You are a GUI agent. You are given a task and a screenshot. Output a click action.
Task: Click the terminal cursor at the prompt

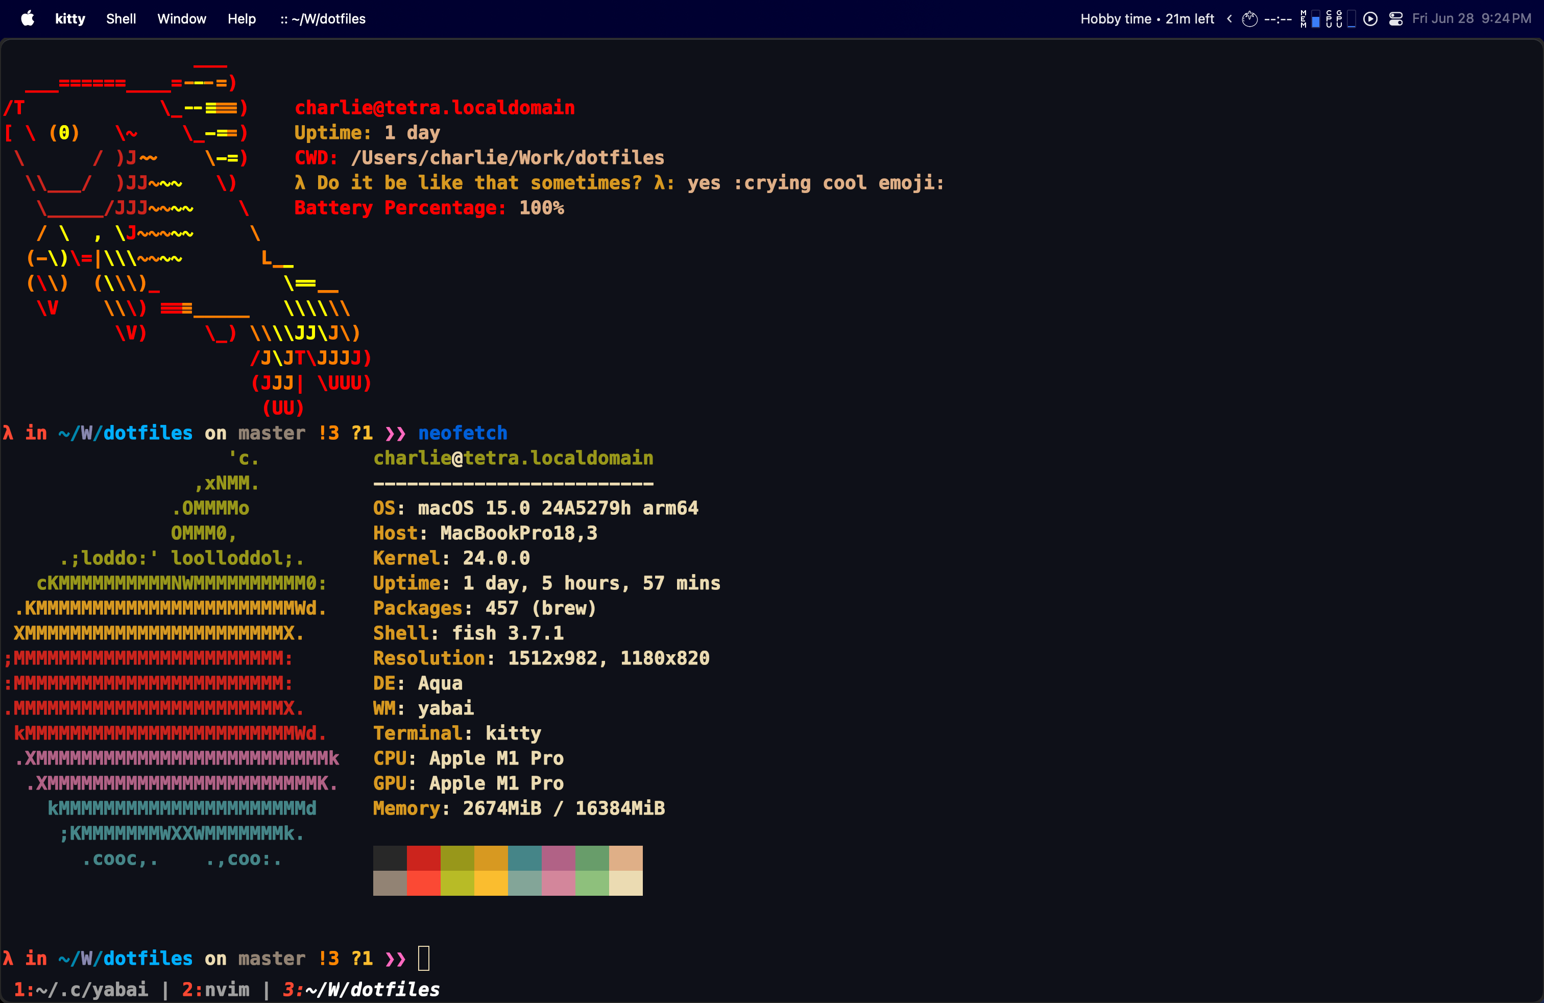click(424, 958)
